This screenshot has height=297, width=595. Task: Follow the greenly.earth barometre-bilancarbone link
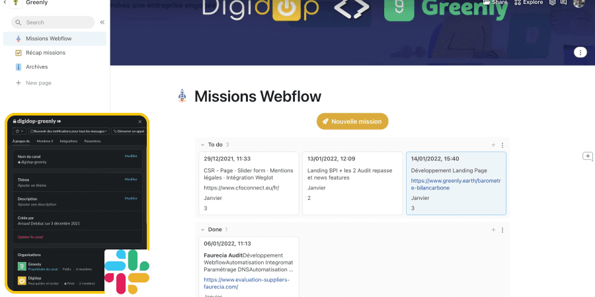(456, 184)
